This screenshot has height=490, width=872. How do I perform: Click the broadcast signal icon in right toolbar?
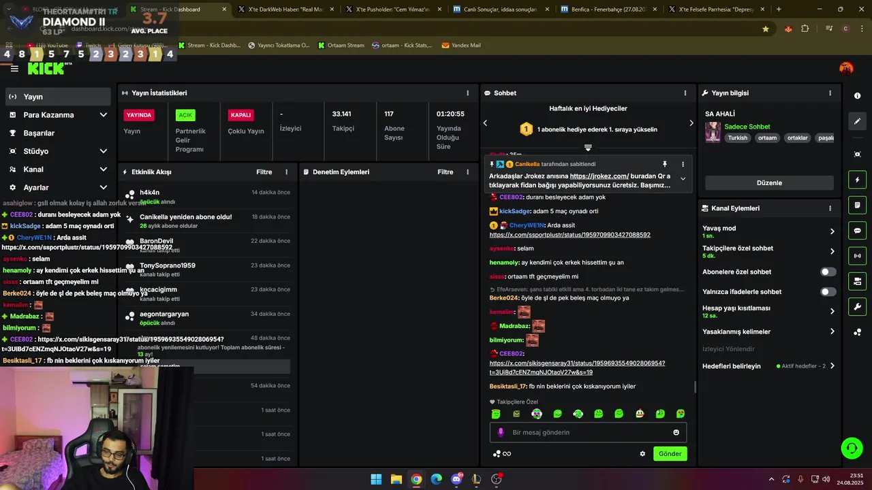(x=857, y=256)
